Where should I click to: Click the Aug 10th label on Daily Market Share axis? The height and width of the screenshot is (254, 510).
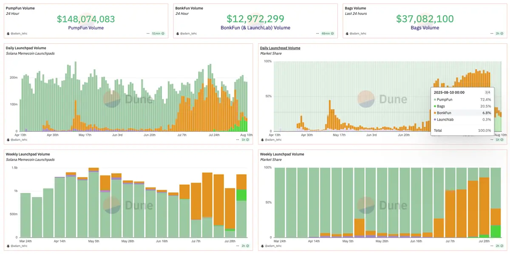click(x=501, y=135)
